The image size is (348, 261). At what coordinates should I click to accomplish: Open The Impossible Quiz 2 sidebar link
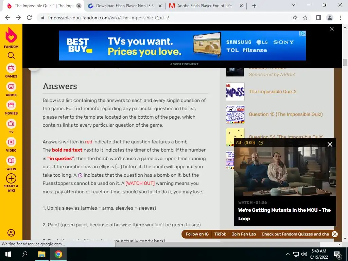pyautogui.click(x=273, y=92)
